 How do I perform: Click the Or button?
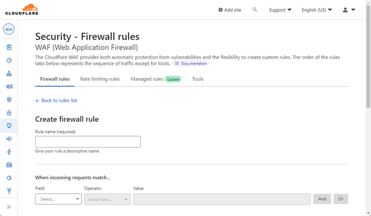[x=341, y=199]
